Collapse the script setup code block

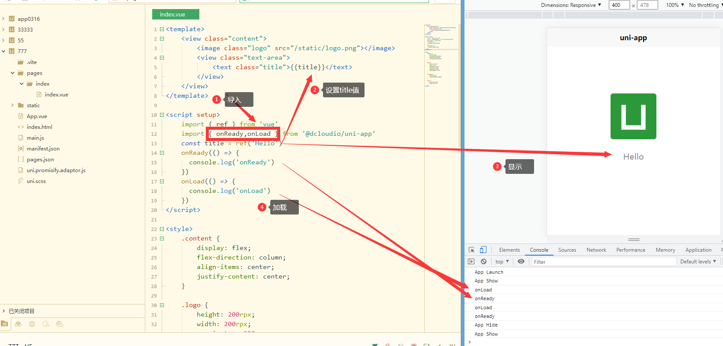pos(162,115)
